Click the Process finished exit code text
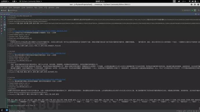The width and height of the screenshot is (200, 112). (21, 105)
